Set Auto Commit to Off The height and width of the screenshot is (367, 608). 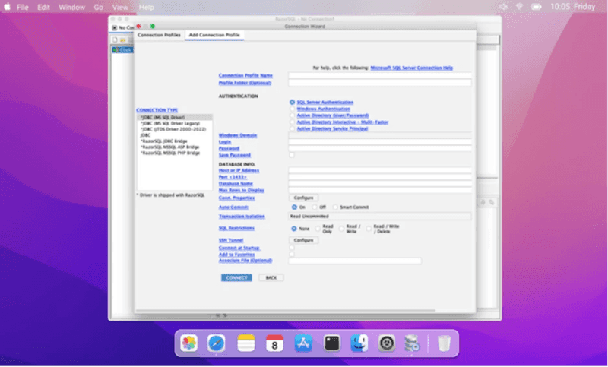click(x=315, y=207)
